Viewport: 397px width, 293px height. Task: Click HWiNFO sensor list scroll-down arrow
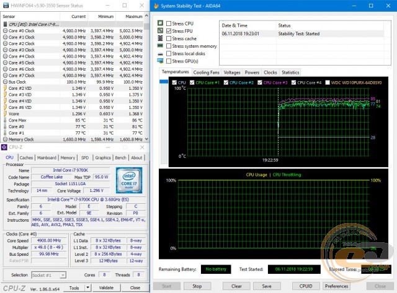[x=146, y=139]
